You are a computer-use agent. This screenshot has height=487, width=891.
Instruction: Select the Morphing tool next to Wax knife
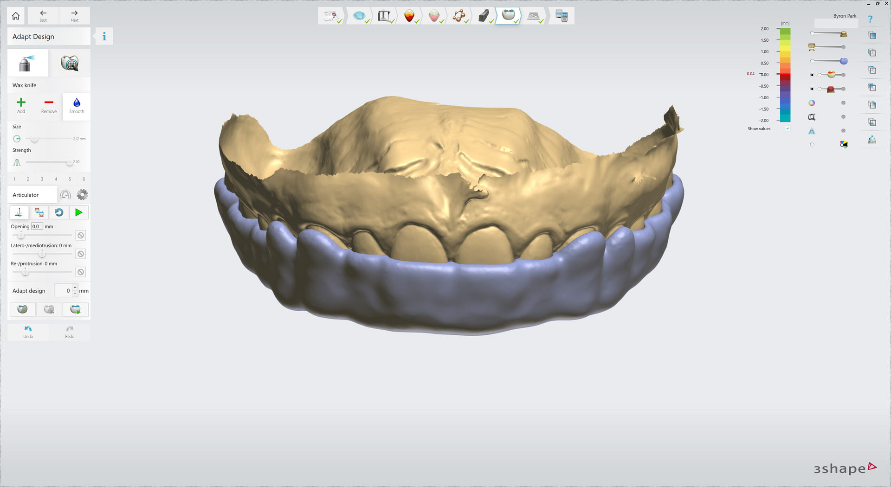pyautogui.click(x=70, y=63)
